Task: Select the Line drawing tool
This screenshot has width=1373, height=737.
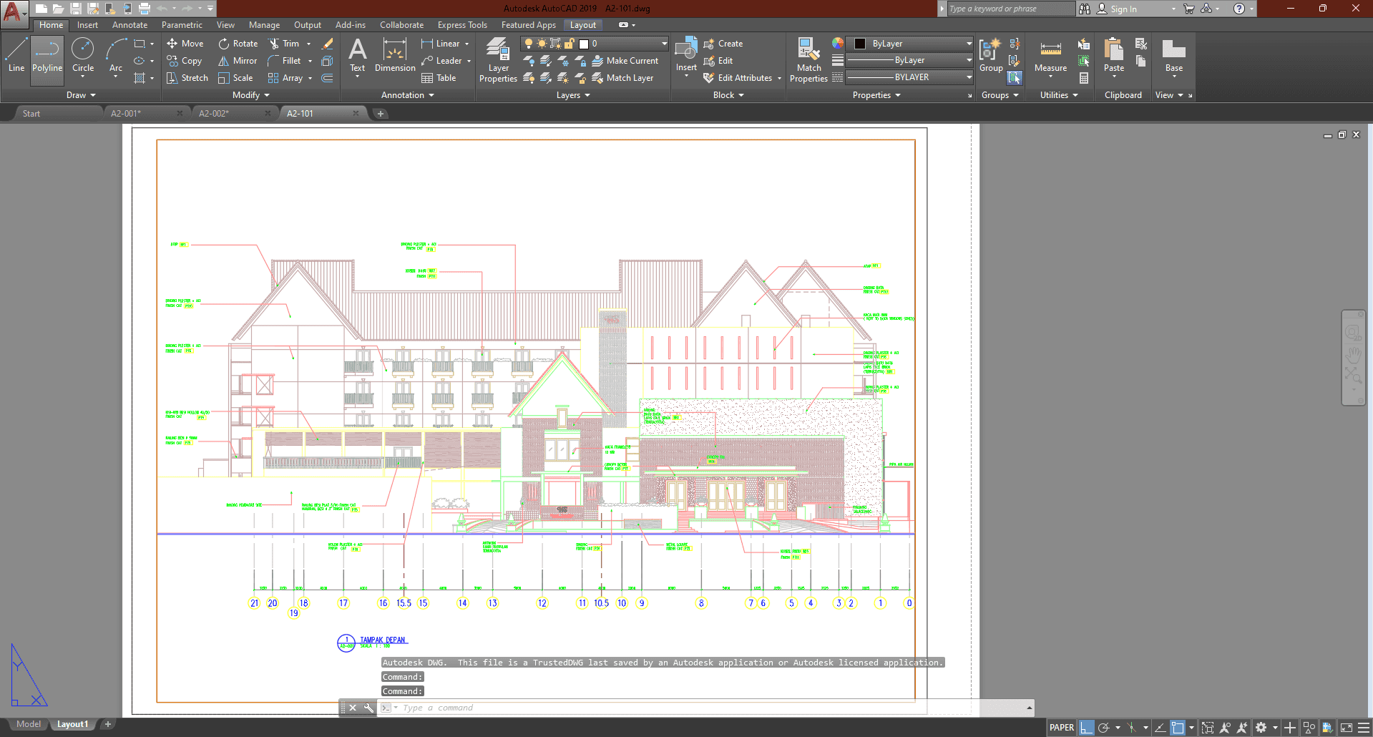Action: click(x=16, y=54)
